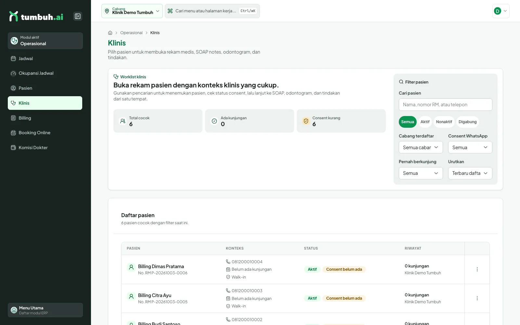The height and width of the screenshot is (325, 520).
Task: Open patient Billing Dimas Pratama
Action: click(x=161, y=266)
